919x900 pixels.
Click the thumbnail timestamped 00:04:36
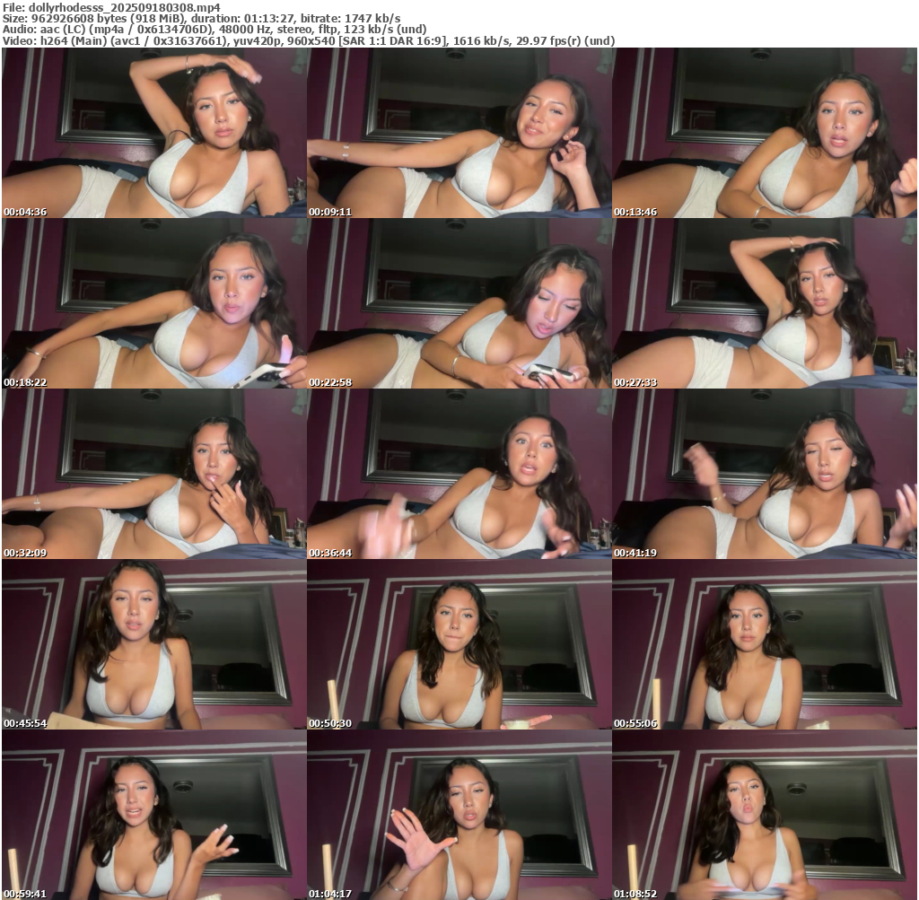point(153,133)
